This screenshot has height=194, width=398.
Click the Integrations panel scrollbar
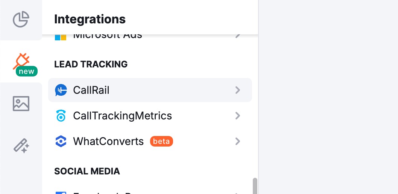(x=255, y=186)
